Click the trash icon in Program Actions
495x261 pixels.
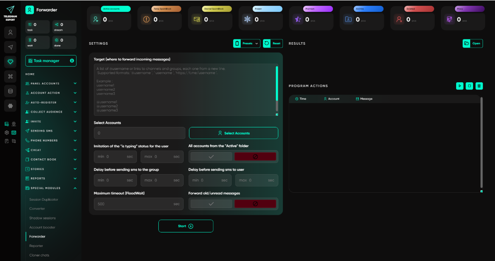pyautogui.click(x=479, y=86)
